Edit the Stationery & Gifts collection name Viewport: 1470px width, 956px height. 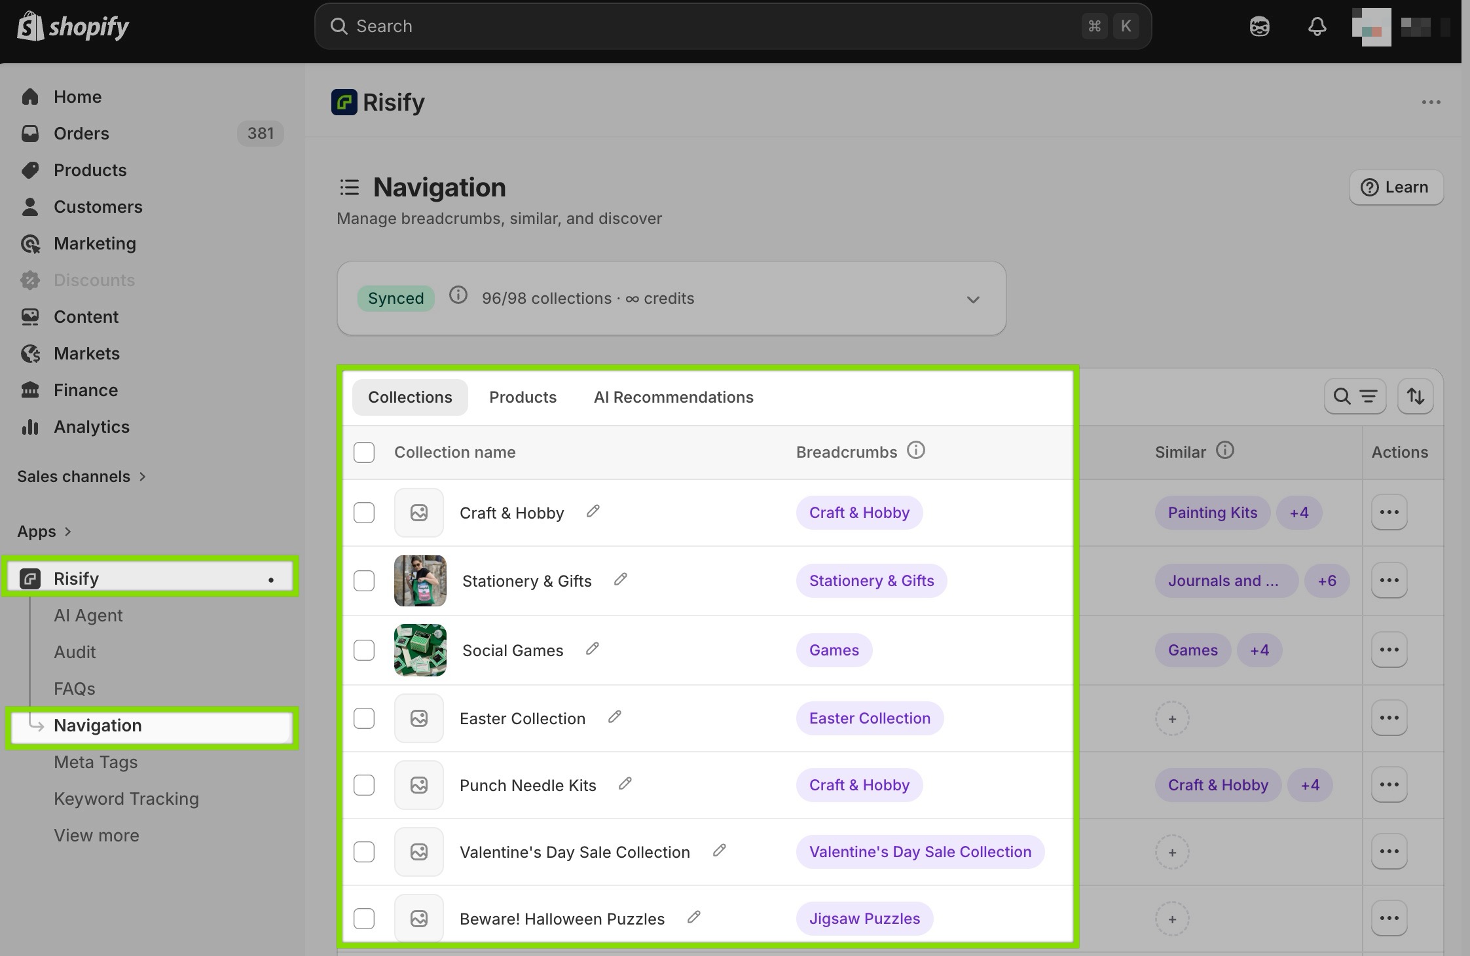[621, 579]
